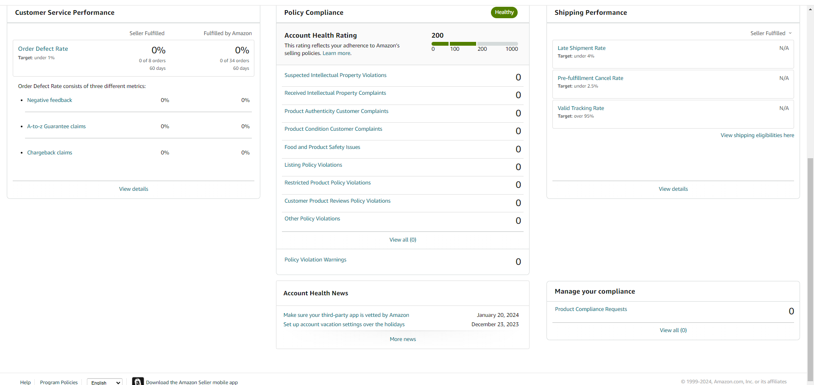Select Valid Tracking Rate N/A value
Image resolution: width=814 pixels, height=385 pixels.
click(x=784, y=108)
